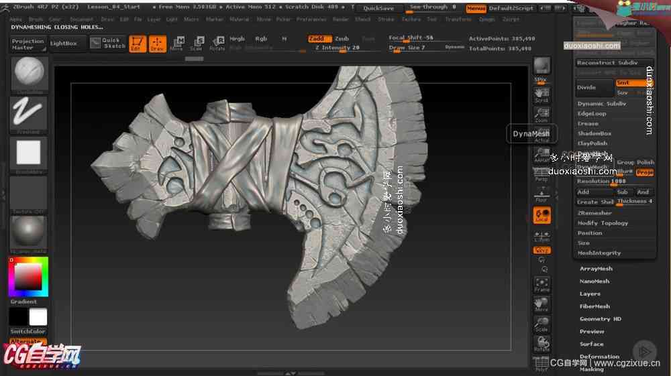Screen dimensions: 671x376
Task: Click the Zoom canvas icon
Action: [x=541, y=115]
